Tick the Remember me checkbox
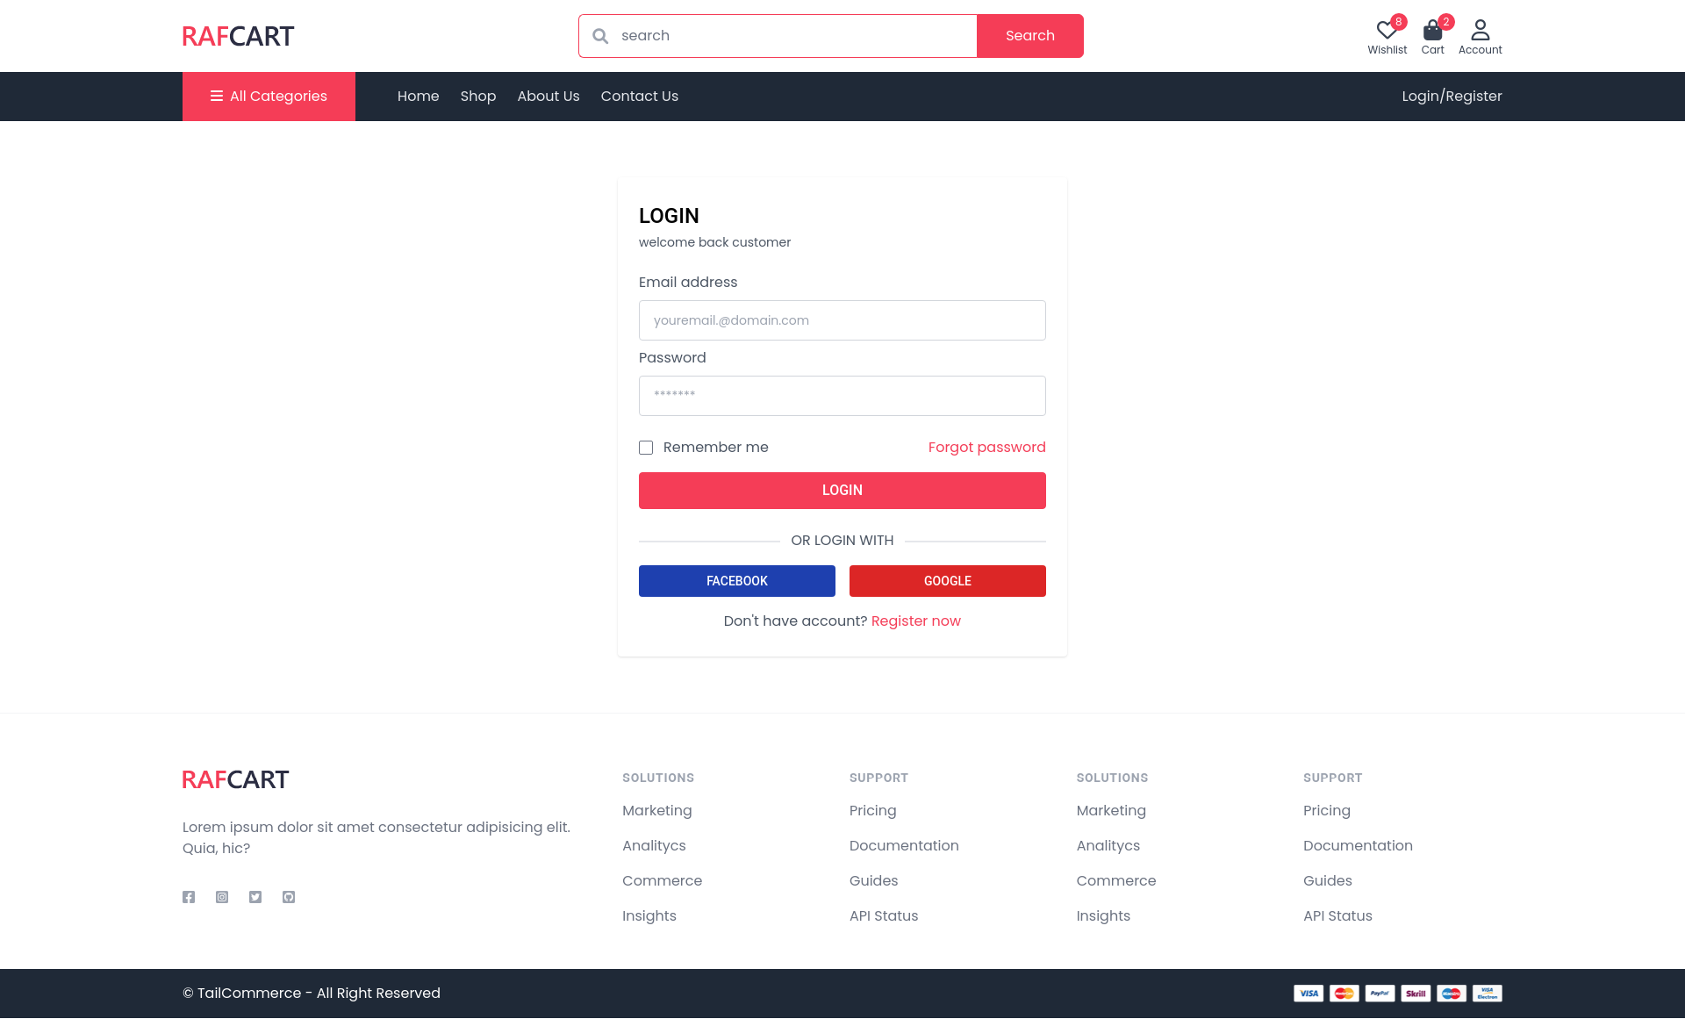 tap(646, 448)
